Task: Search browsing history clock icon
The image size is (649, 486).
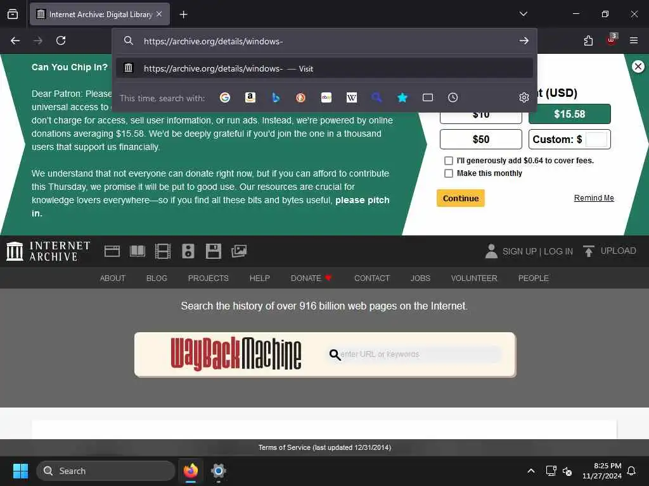Action: [453, 97]
